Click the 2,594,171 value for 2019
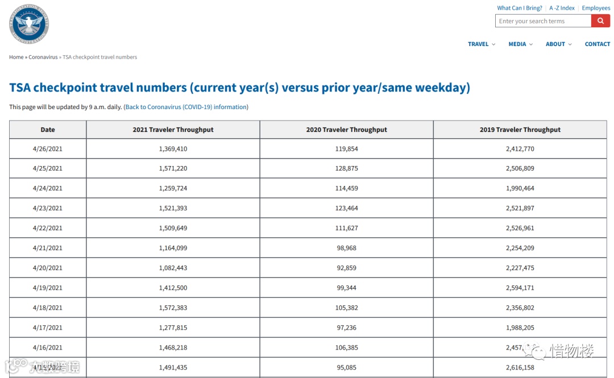Viewport: 614px width, 378px height. point(520,288)
